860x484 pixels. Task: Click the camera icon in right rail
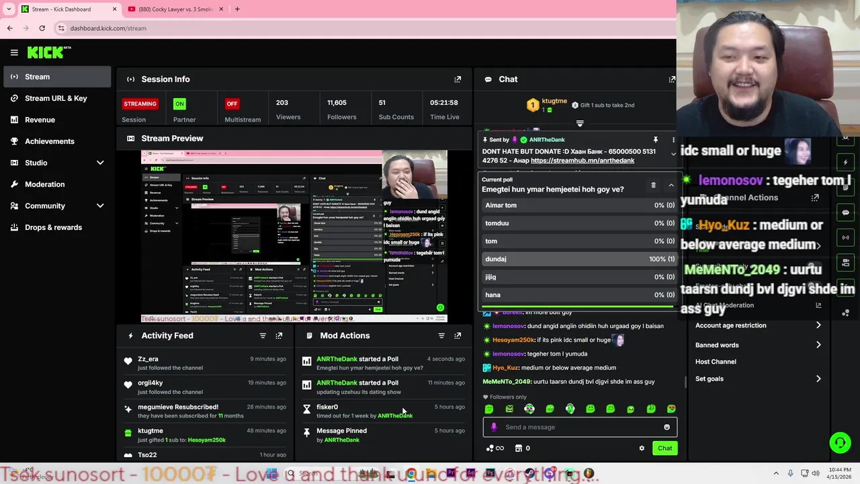click(845, 262)
